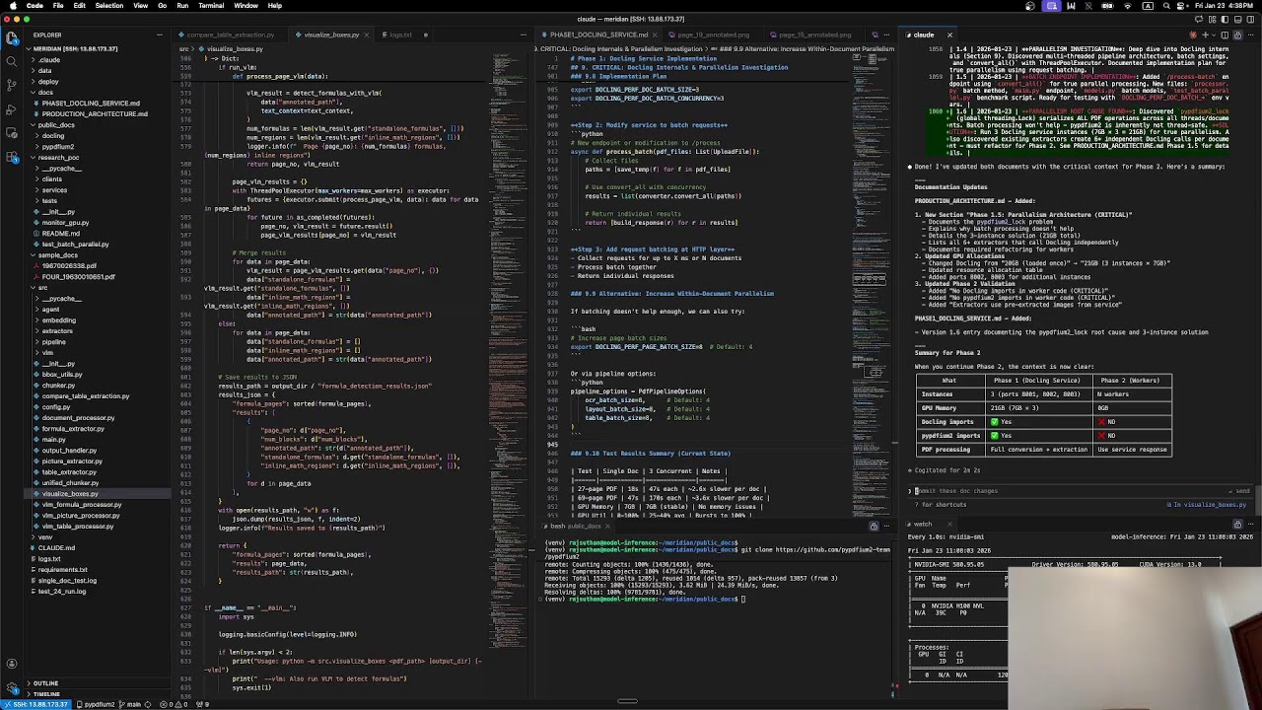Open the Manage gear in activity bar

(x=12, y=689)
